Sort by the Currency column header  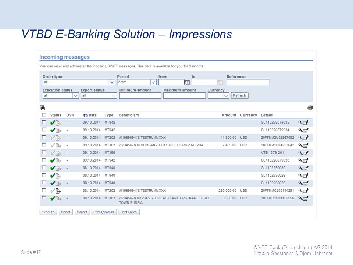pyautogui.click(x=249, y=115)
